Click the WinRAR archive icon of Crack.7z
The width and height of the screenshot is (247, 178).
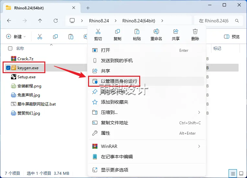pyautogui.click(x=14, y=59)
